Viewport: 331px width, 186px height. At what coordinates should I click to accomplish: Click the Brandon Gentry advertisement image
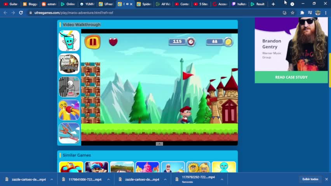point(291,44)
